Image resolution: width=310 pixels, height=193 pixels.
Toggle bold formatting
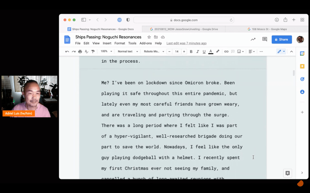[x=191, y=52]
